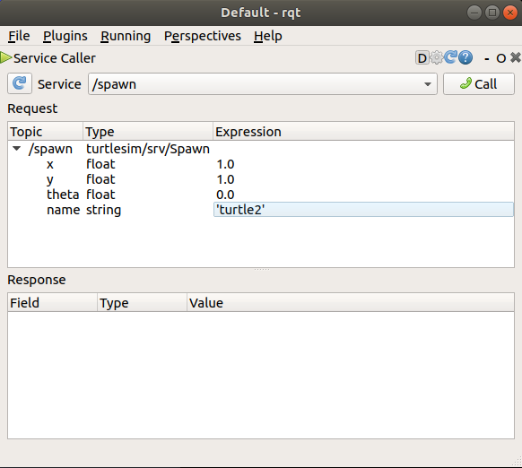Click the Expression column header
Screen dimensions: 522x468
363,132
